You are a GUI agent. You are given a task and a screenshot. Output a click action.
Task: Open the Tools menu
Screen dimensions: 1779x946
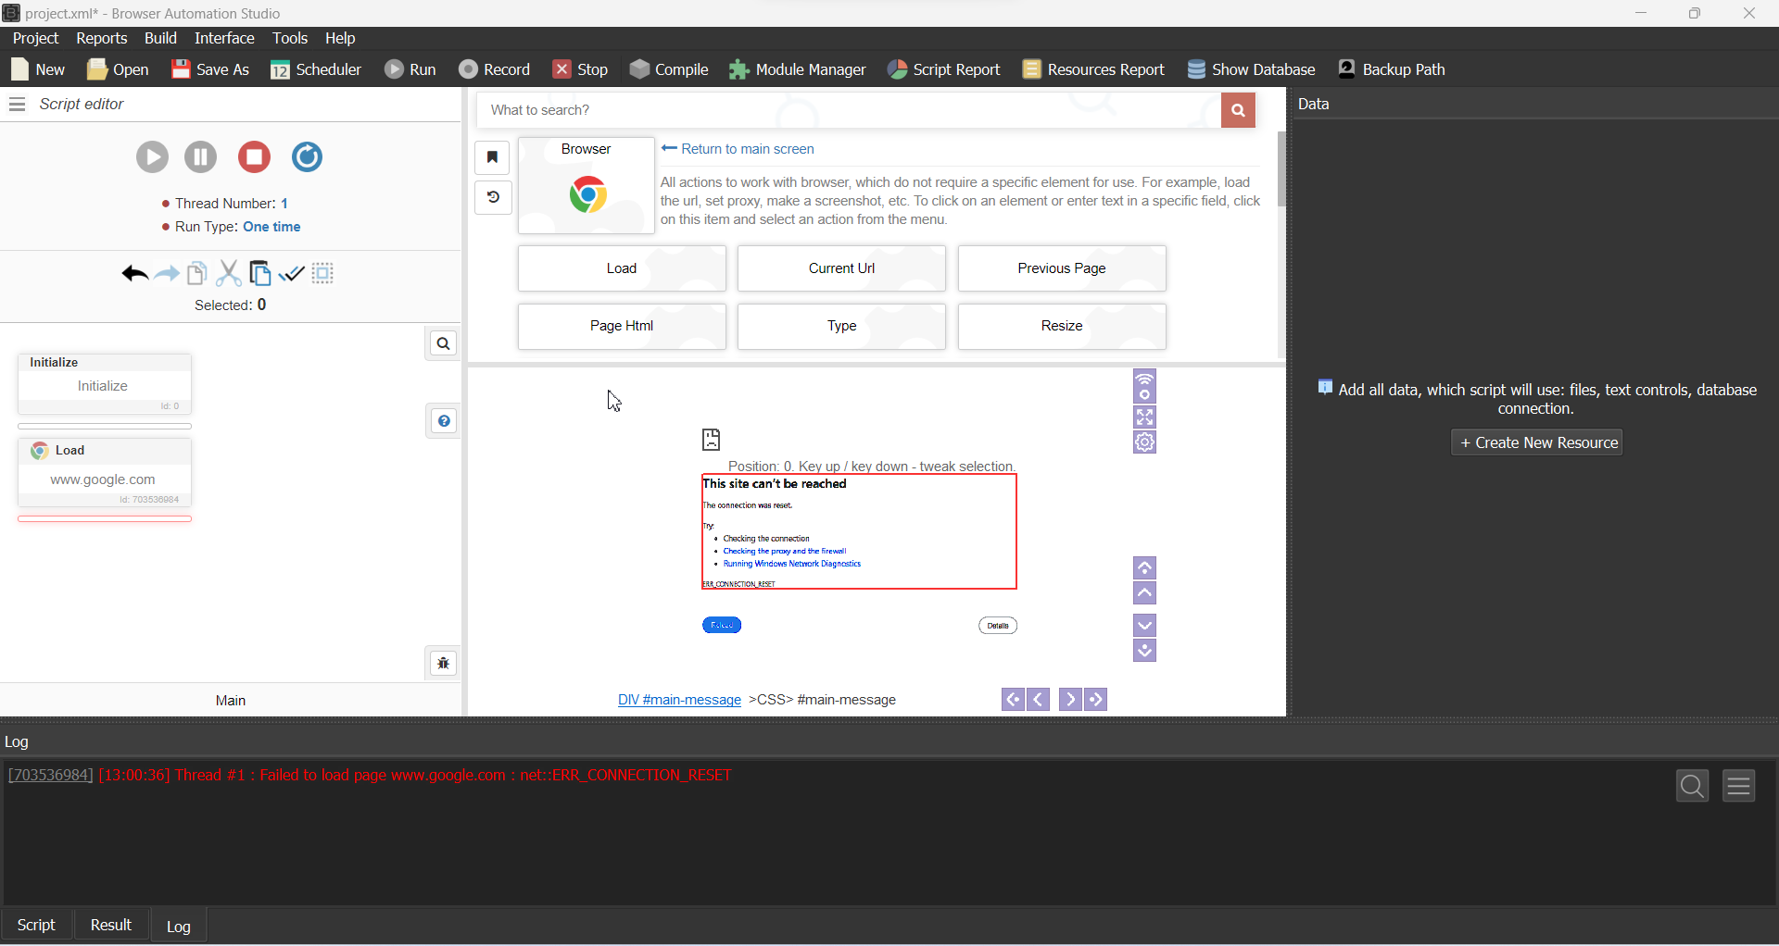tap(289, 38)
